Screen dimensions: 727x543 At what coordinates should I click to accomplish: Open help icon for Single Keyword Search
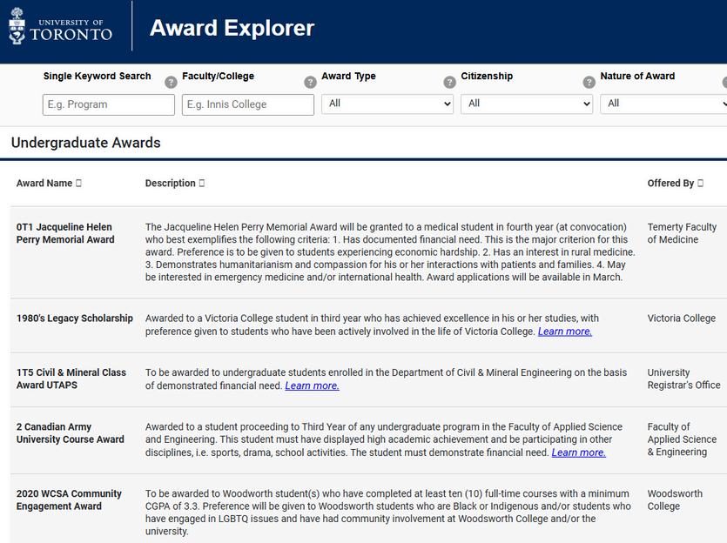(171, 82)
